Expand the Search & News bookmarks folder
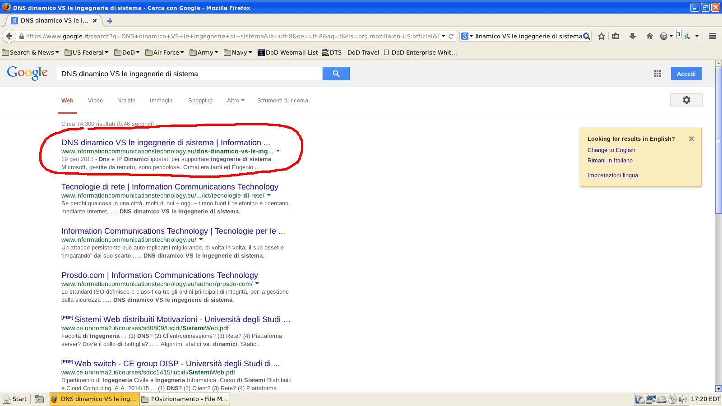Screen dimensions: 722x406 30,52
